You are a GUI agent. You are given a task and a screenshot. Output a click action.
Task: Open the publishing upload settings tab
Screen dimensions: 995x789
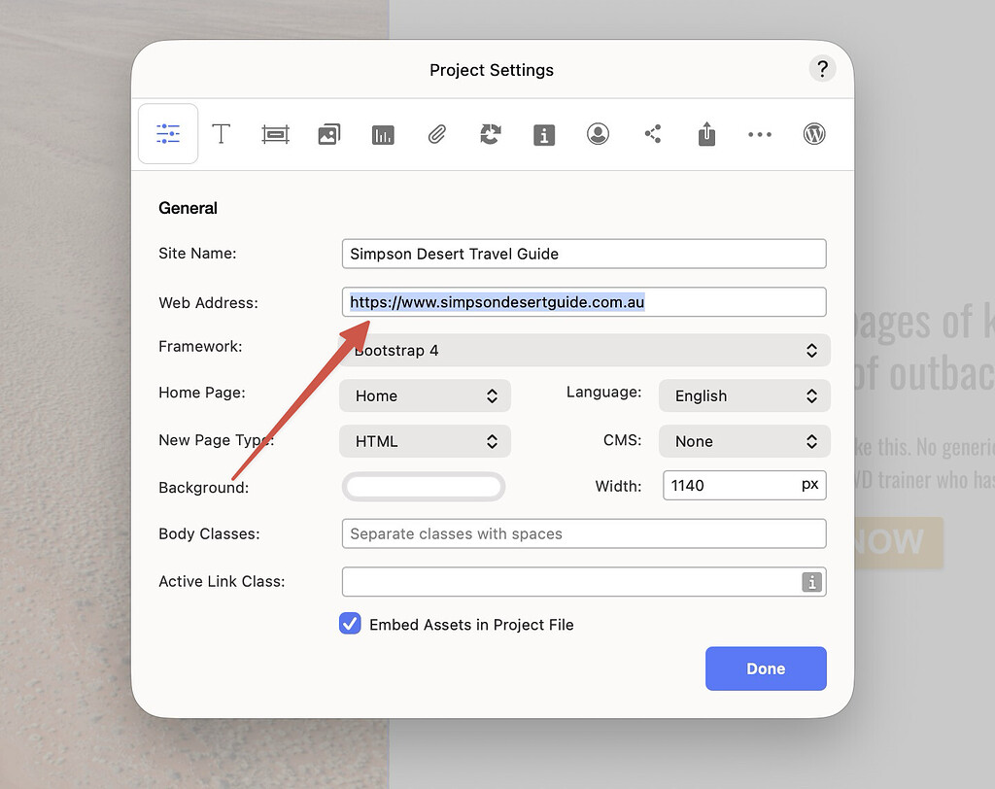[706, 133]
